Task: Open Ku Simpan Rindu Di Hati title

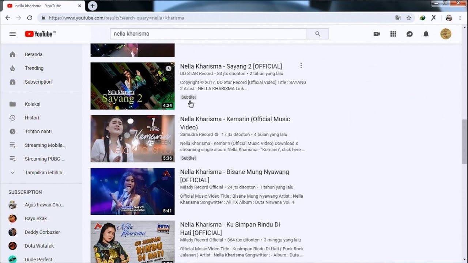Action: (230, 229)
